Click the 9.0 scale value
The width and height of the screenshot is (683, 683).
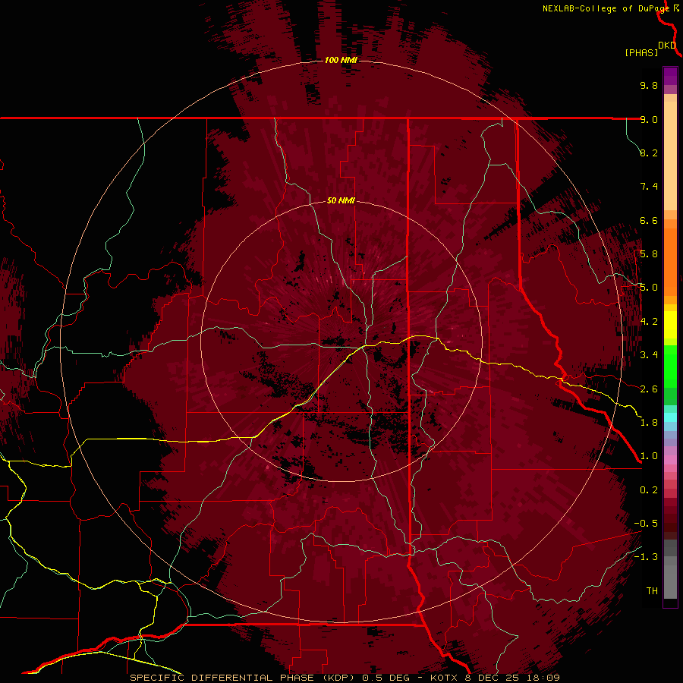coord(649,119)
